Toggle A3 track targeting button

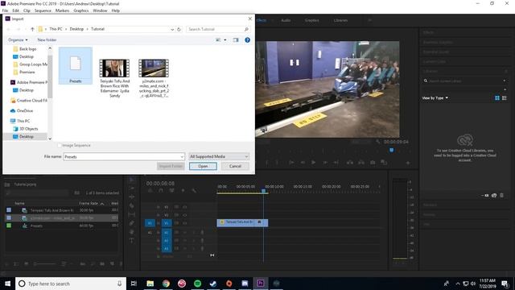(167, 248)
